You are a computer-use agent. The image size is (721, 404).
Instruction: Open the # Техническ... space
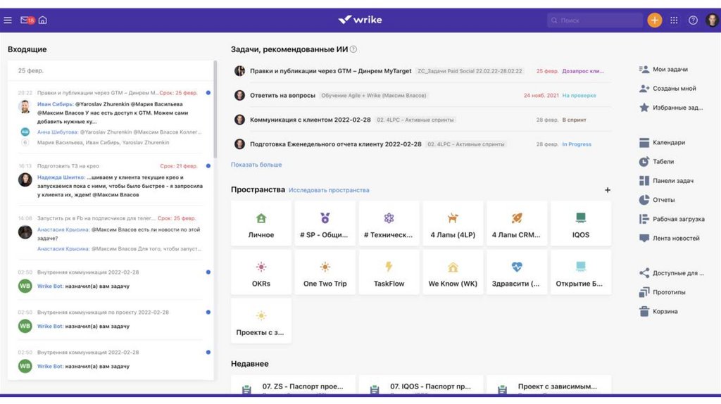[389, 223]
